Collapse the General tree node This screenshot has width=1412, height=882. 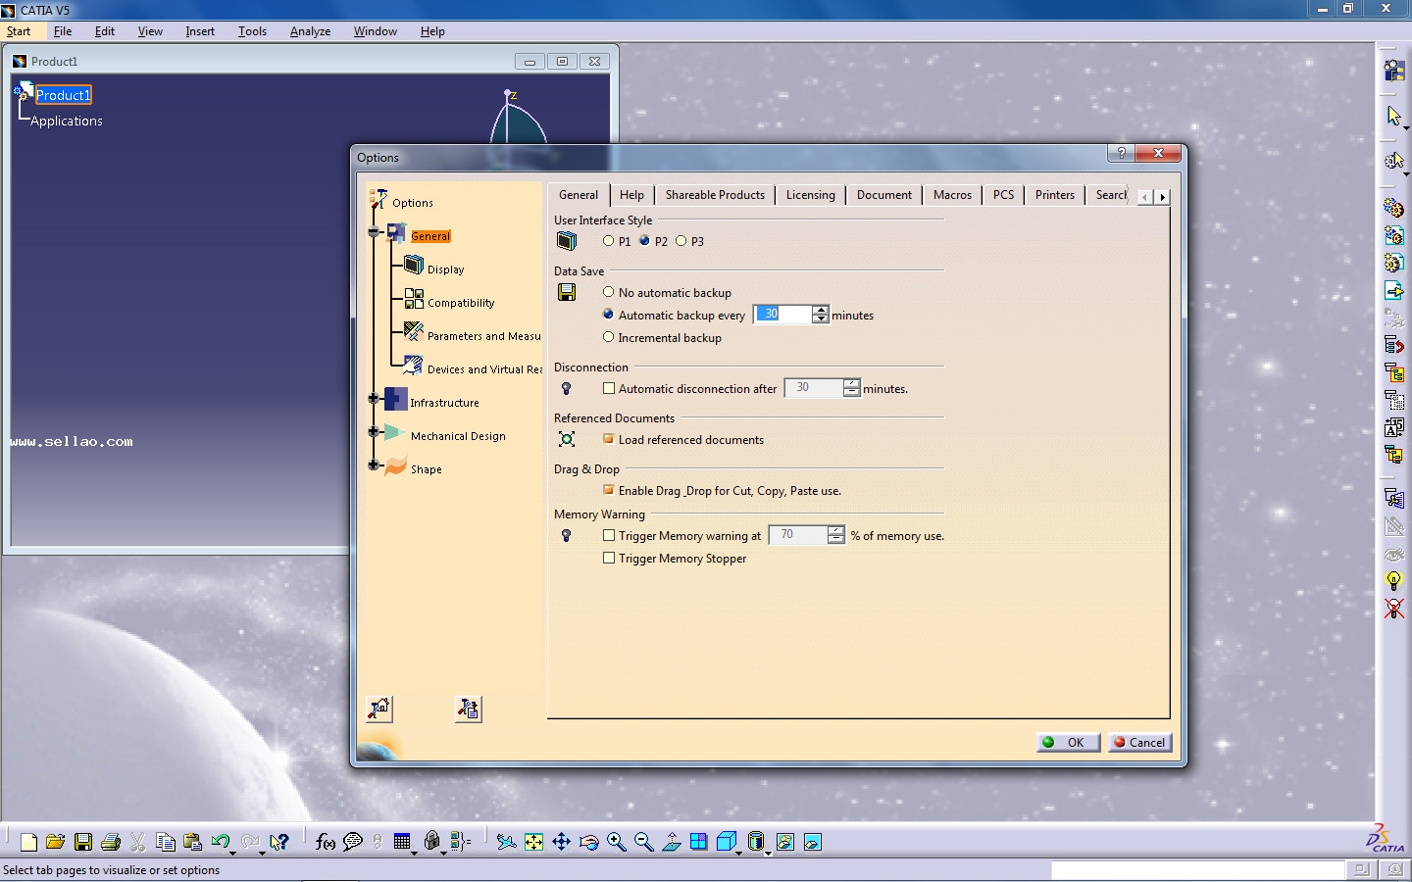coord(374,232)
